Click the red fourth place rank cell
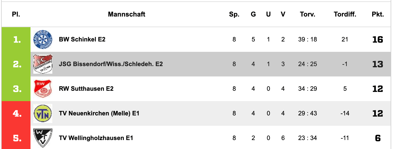394x149 pixels. click(x=16, y=113)
